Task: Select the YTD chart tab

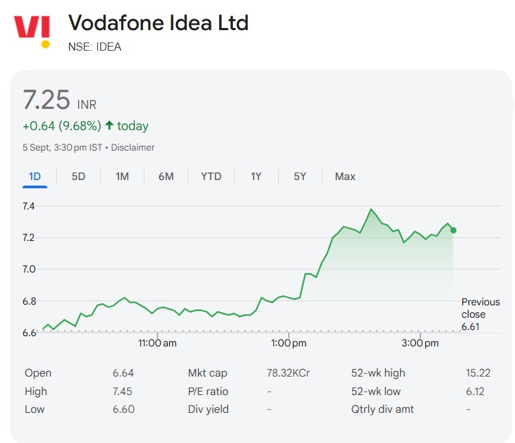Action: 211,177
